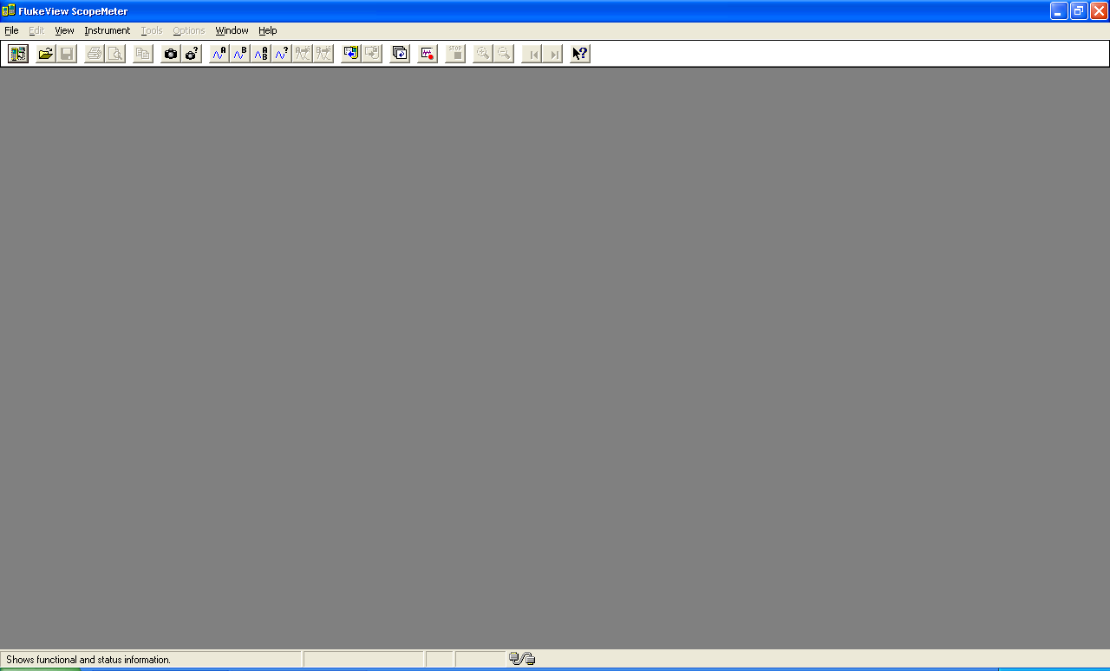Activate the context help arrow-question icon
1110x671 pixels.
580,54
